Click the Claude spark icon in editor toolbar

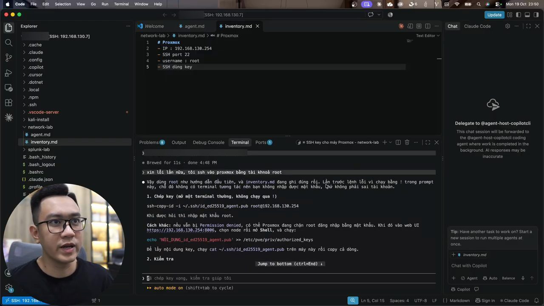click(x=401, y=26)
